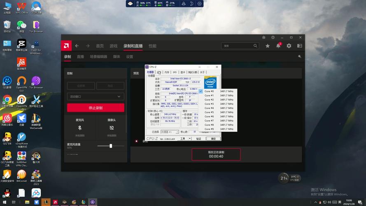366x206 pixels.
Task: Click the bug report icon in title bar
Action: [264, 37]
